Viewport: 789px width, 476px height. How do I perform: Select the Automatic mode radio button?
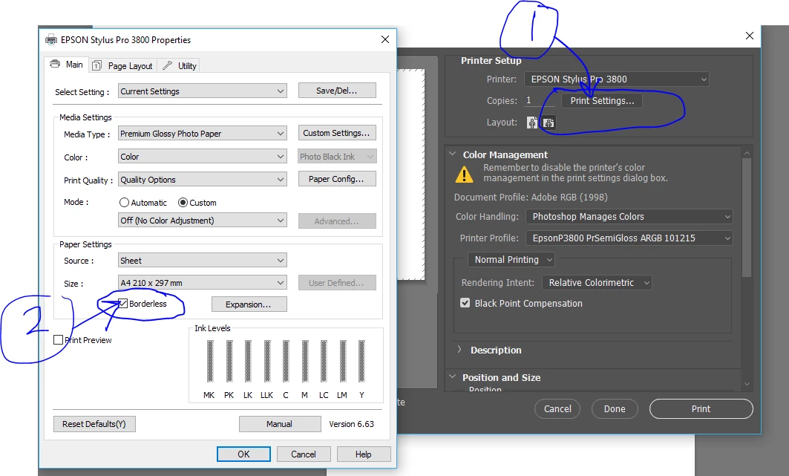pyautogui.click(x=124, y=202)
